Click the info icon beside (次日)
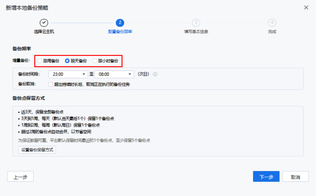 point(155,74)
